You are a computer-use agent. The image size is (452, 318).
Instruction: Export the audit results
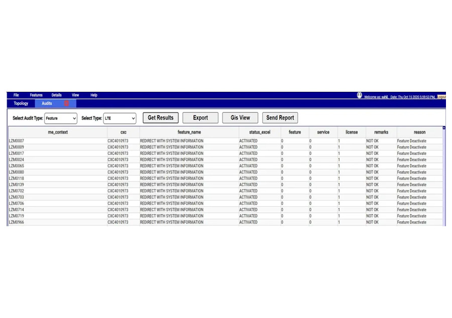[x=200, y=118]
